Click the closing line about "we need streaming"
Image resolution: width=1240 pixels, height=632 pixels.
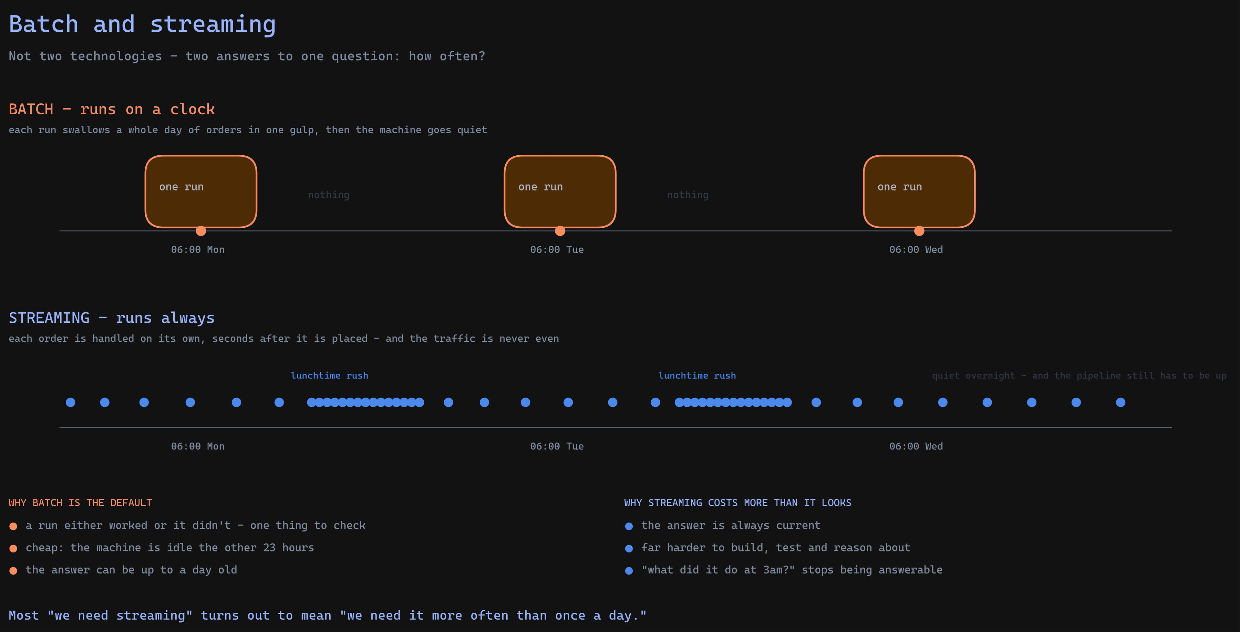click(328, 615)
